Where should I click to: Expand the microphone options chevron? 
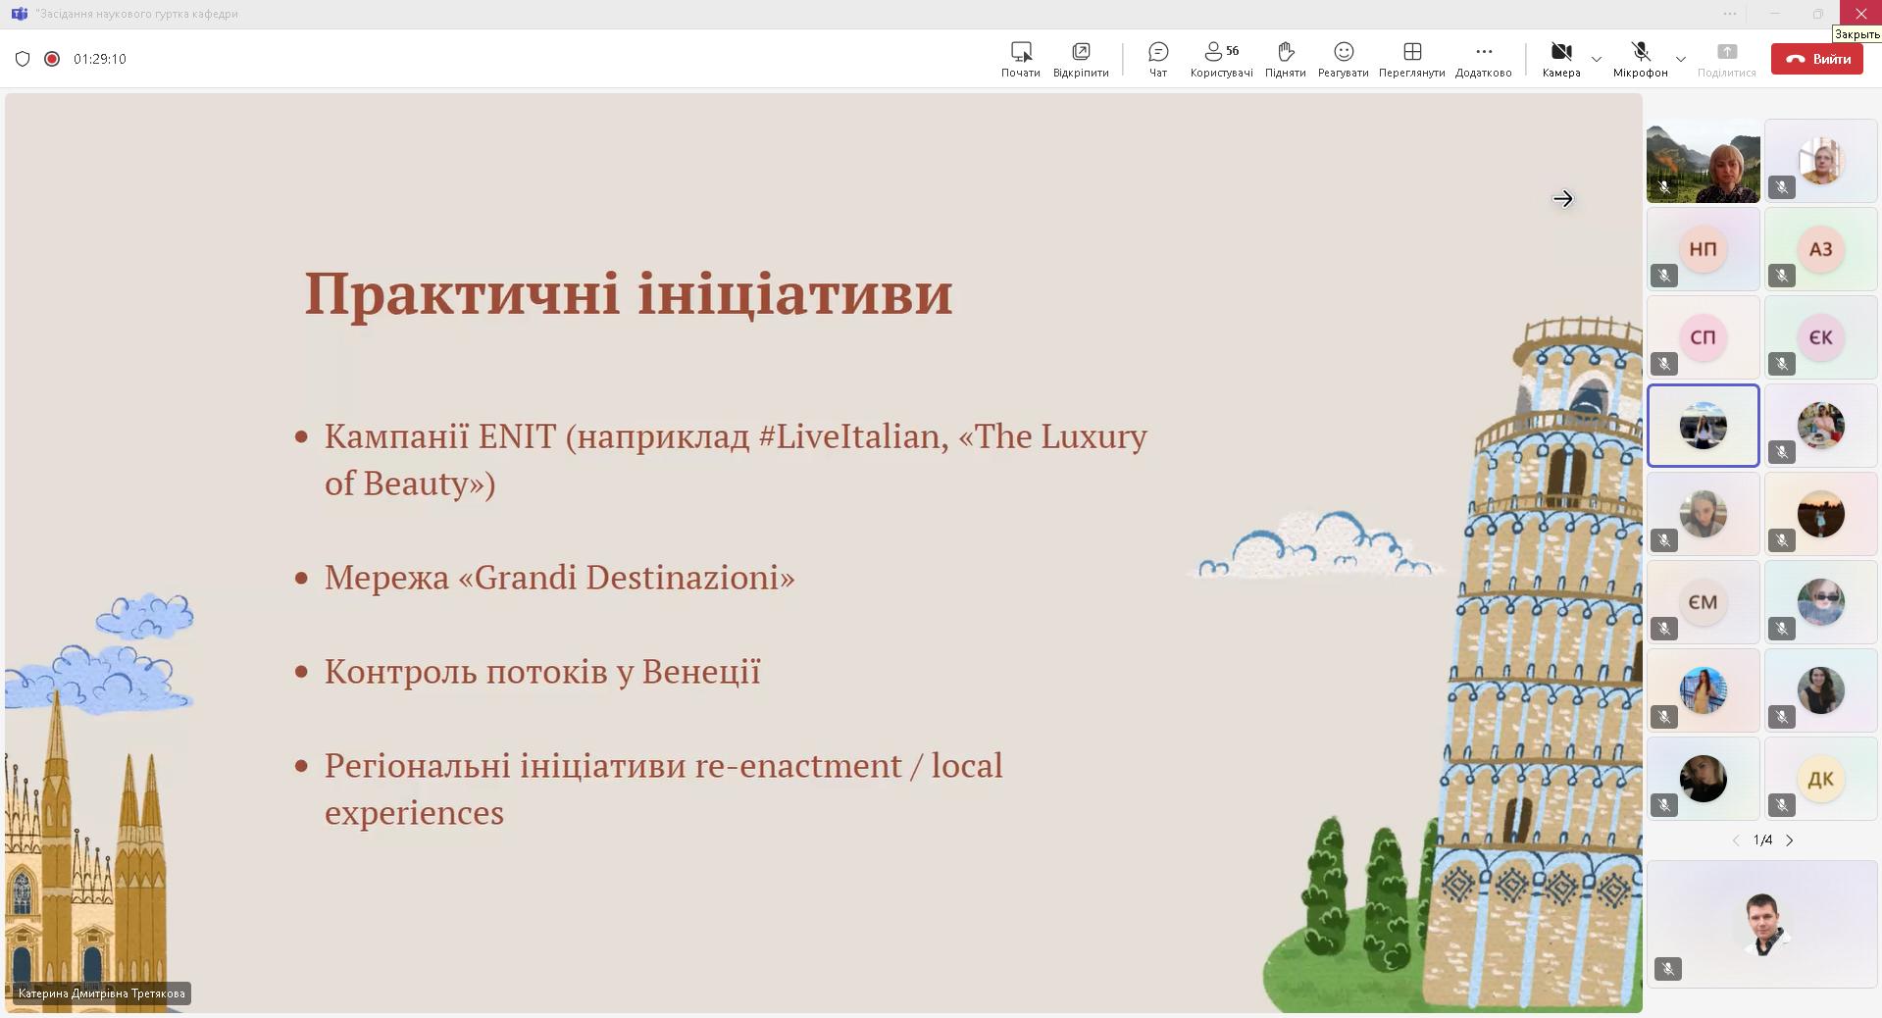click(x=1680, y=59)
